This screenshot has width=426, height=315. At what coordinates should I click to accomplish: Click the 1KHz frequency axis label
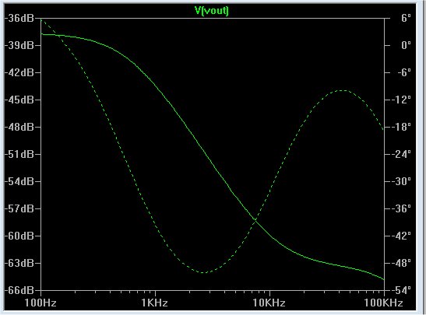(154, 303)
